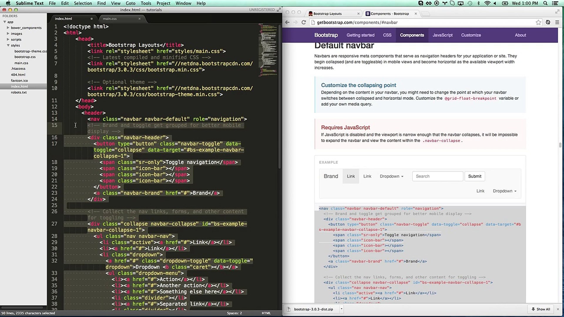Close the downloads bar
Viewport: 564px width, 317px height.
558,309
